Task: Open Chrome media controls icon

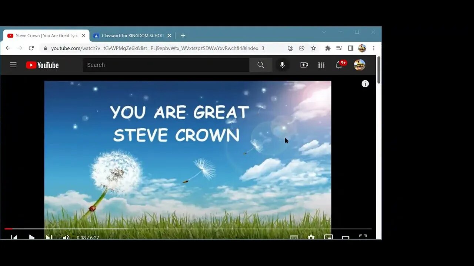Action: [x=339, y=48]
